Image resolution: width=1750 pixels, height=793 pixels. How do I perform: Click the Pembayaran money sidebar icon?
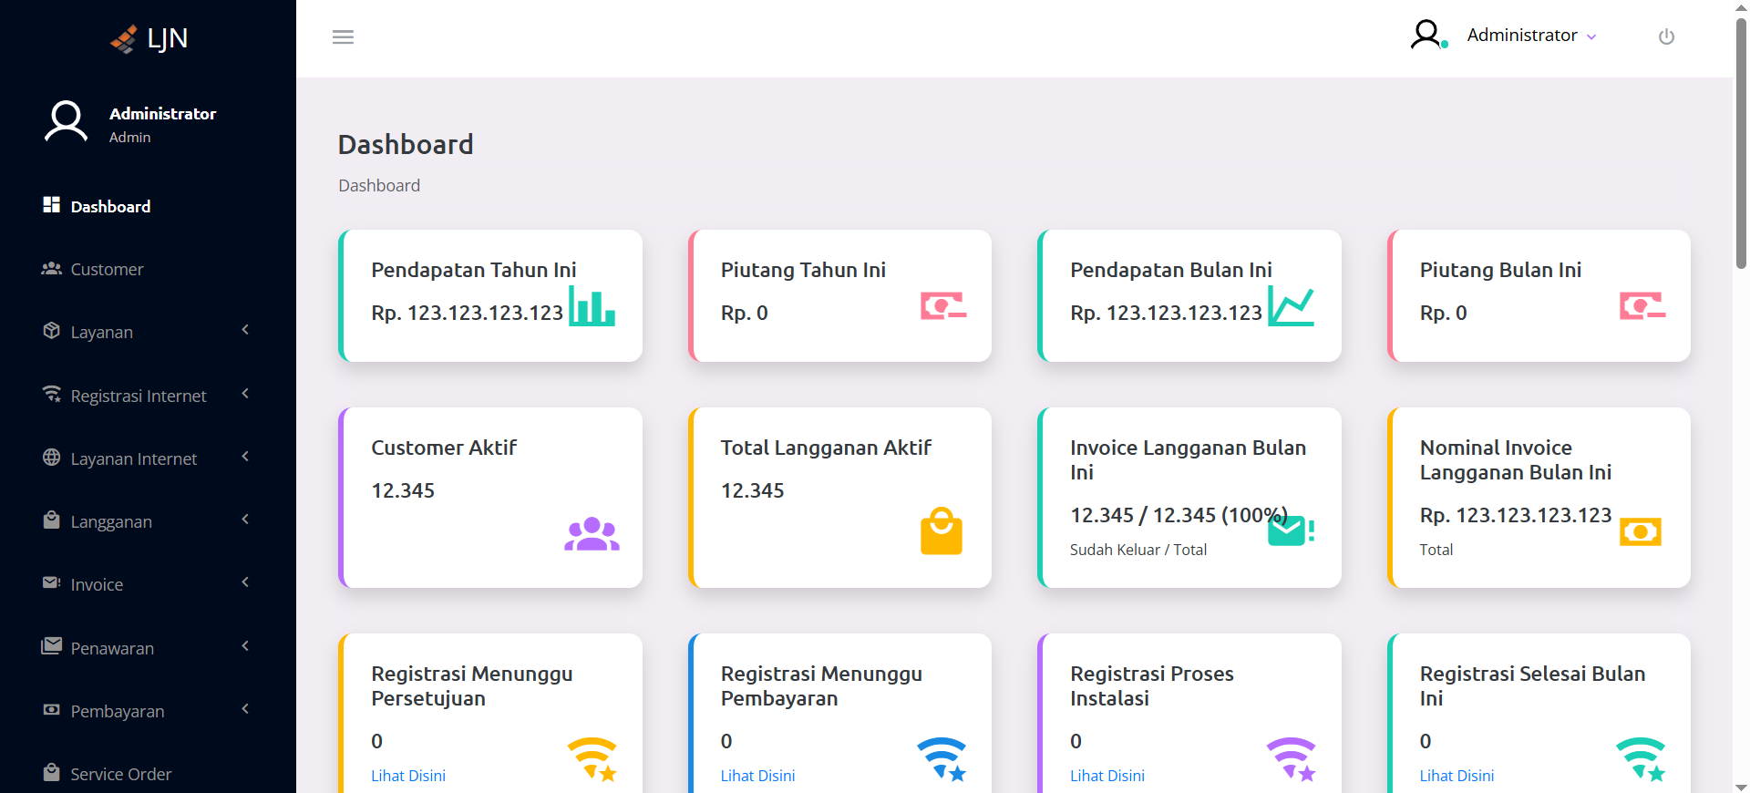[x=52, y=710]
